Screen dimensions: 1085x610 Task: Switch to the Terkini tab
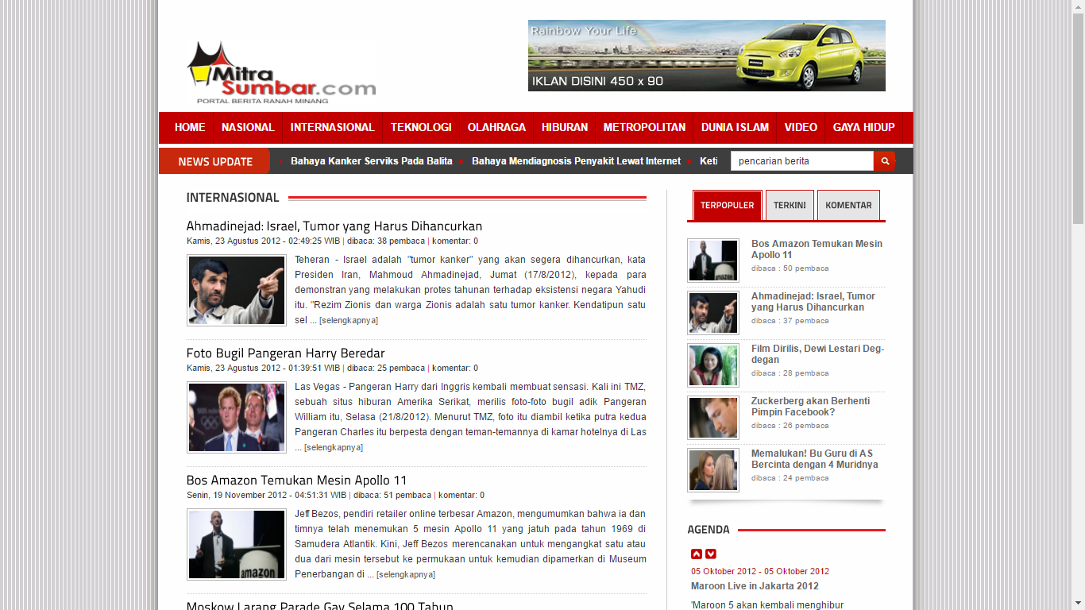[x=790, y=205]
